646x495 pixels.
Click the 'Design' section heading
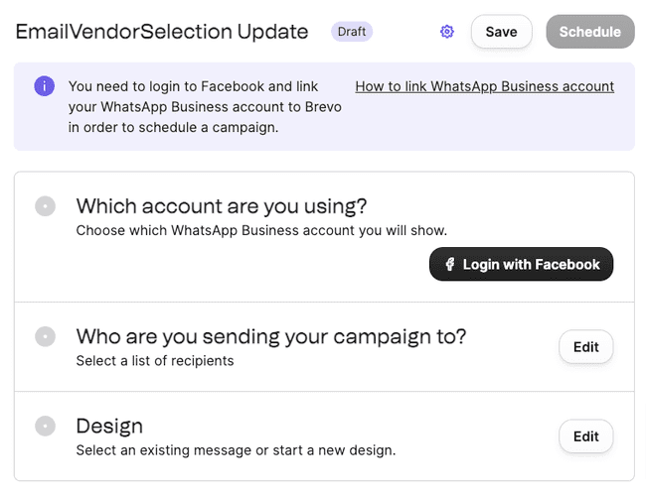click(x=109, y=426)
